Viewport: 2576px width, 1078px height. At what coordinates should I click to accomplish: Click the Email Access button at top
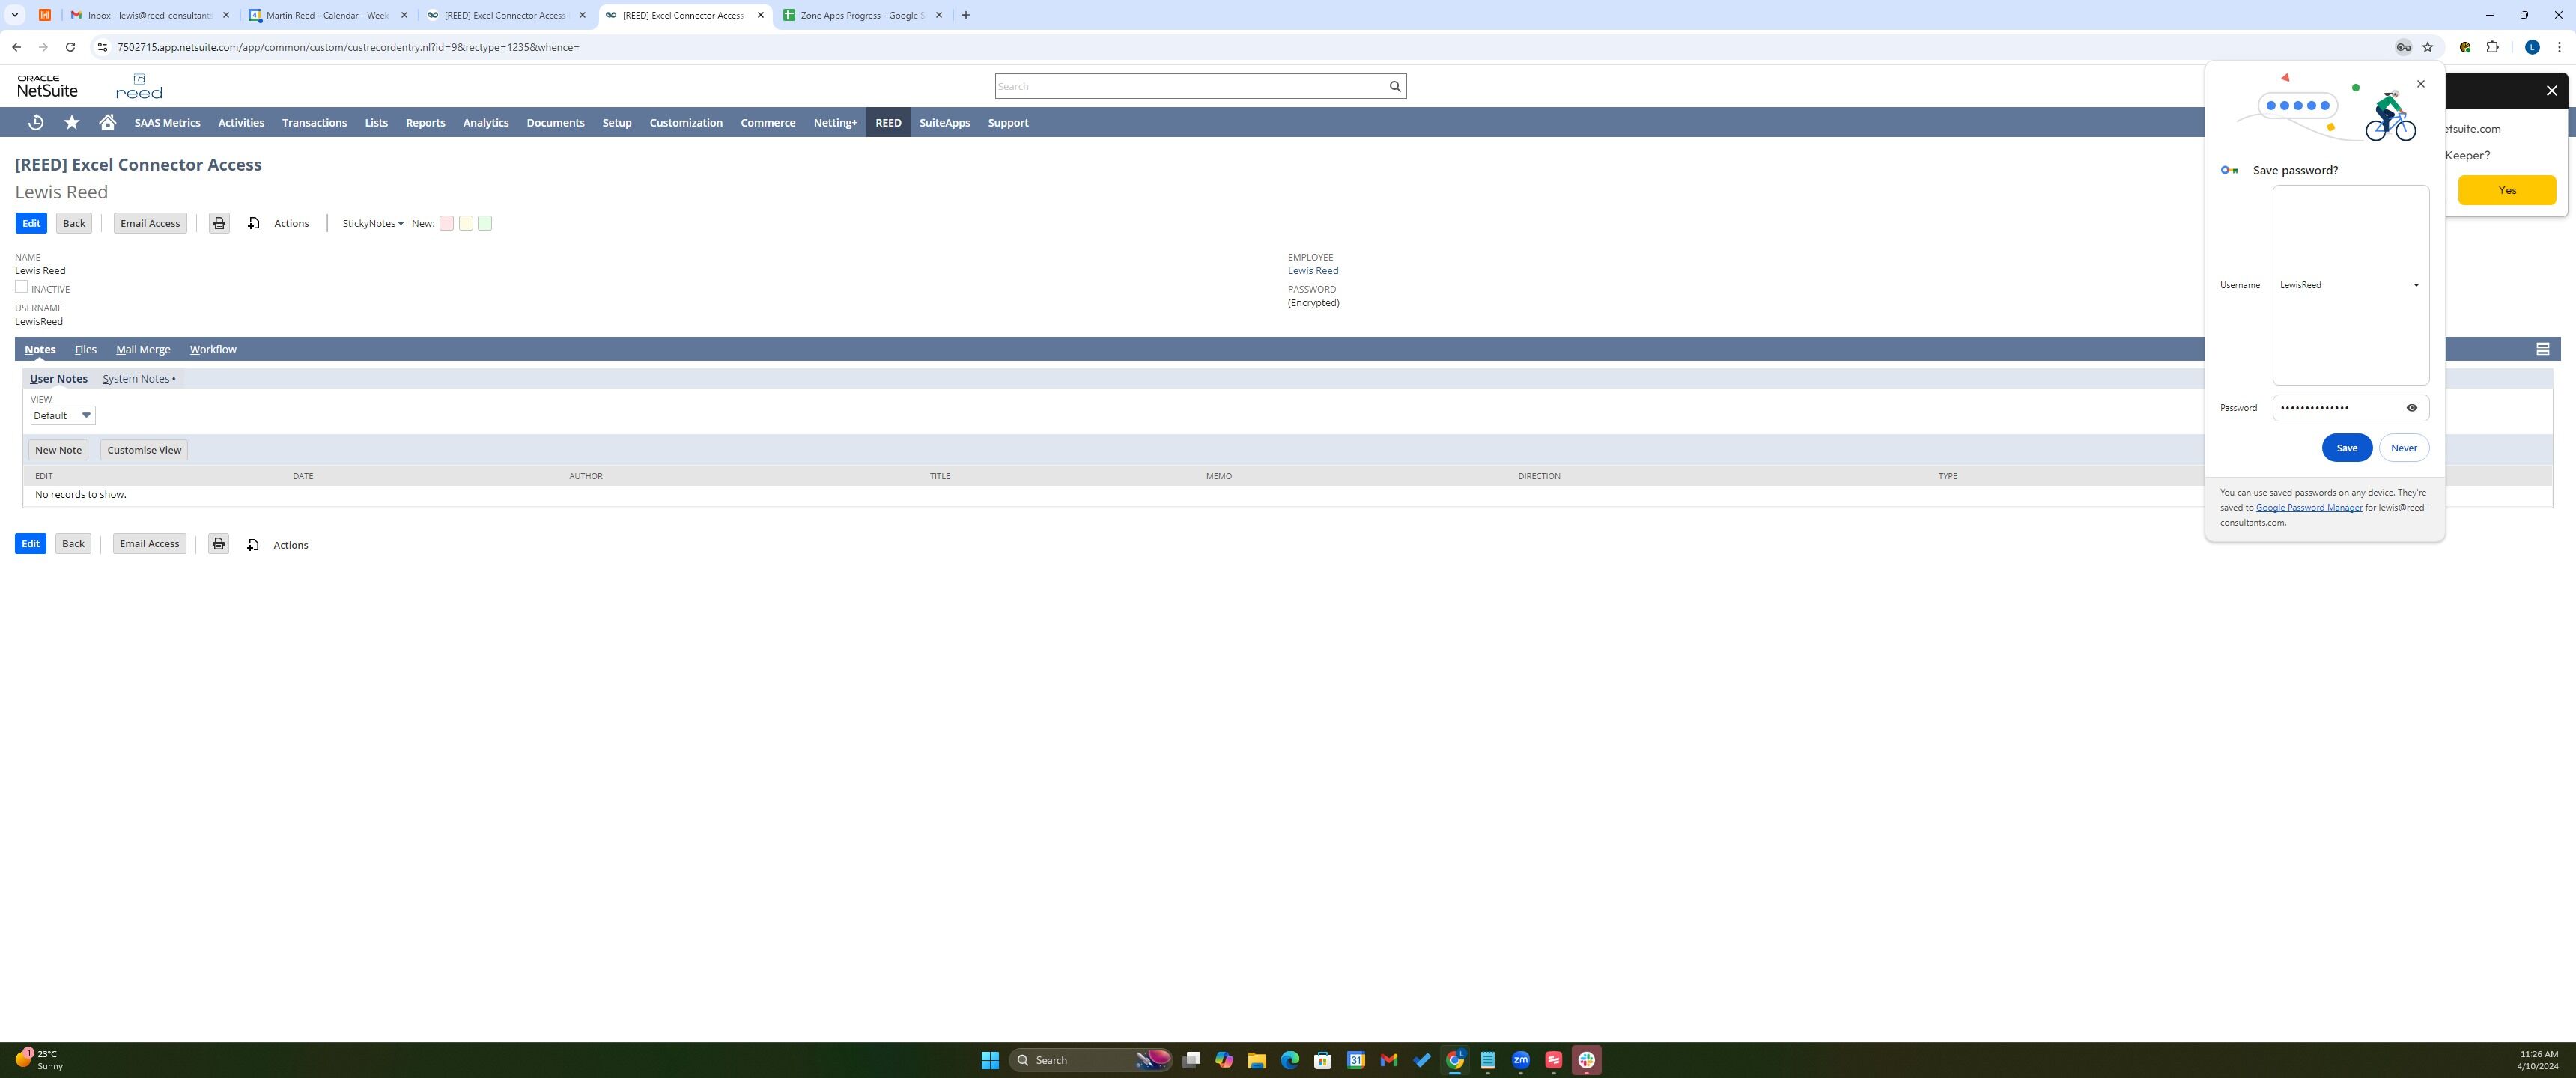150,223
